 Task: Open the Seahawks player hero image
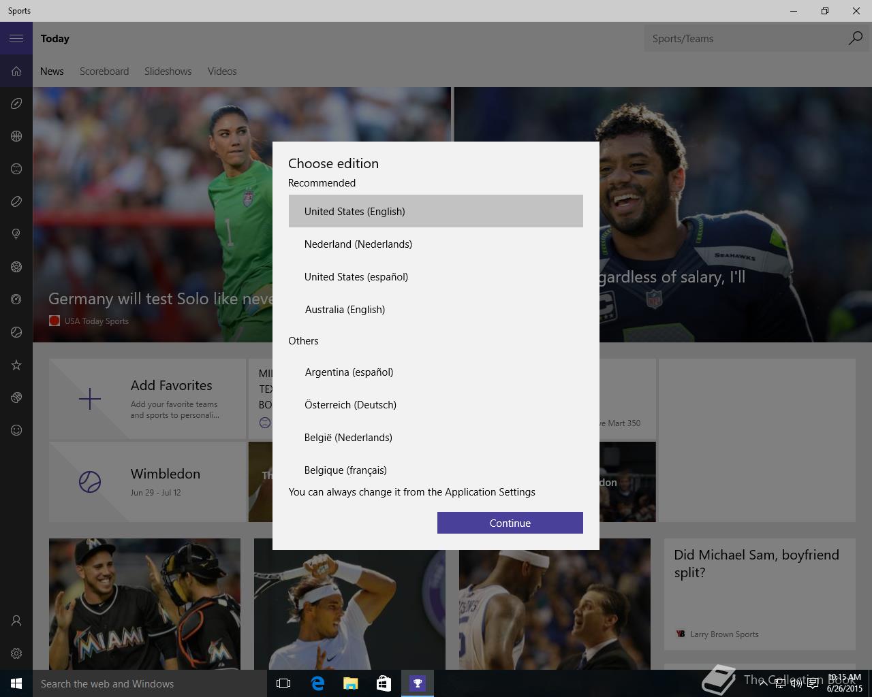736,214
